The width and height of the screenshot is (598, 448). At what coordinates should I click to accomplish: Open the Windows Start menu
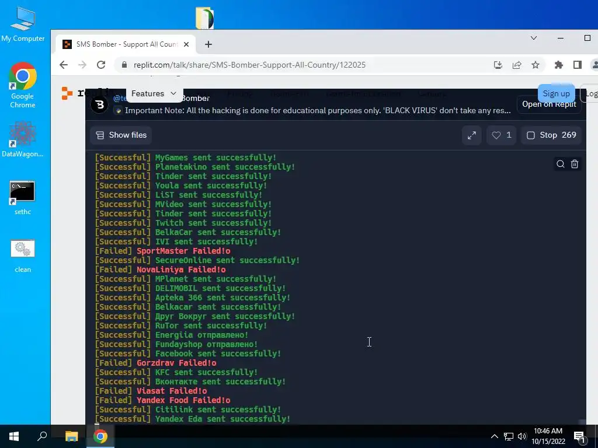click(x=14, y=436)
